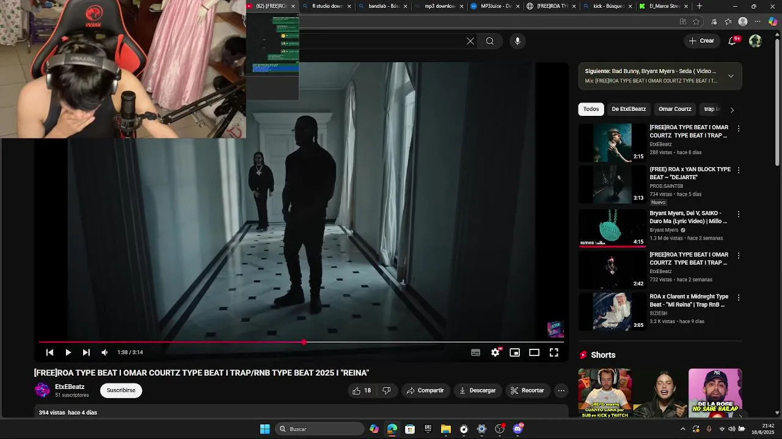Mute the video volume speaker icon
This screenshot has height=439, width=782.
coord(104,352)
